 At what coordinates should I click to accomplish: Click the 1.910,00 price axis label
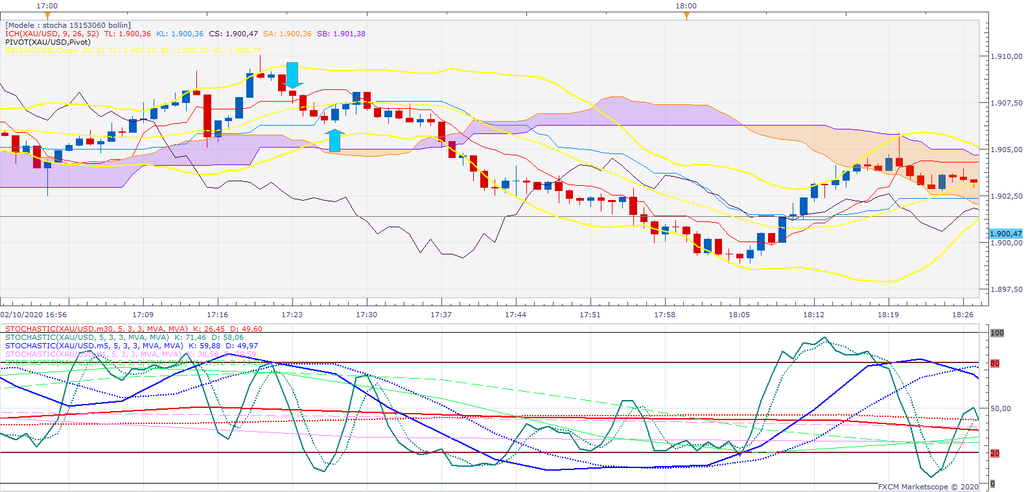point(1007,56)
